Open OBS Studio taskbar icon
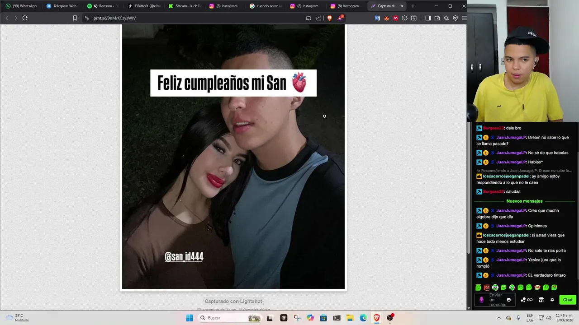 tap(390, 318)
